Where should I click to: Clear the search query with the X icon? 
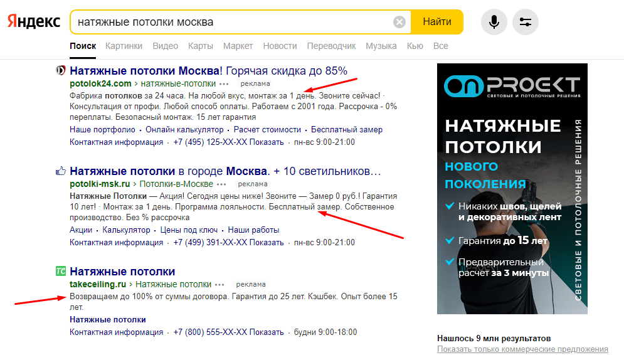tap(399, 22)
